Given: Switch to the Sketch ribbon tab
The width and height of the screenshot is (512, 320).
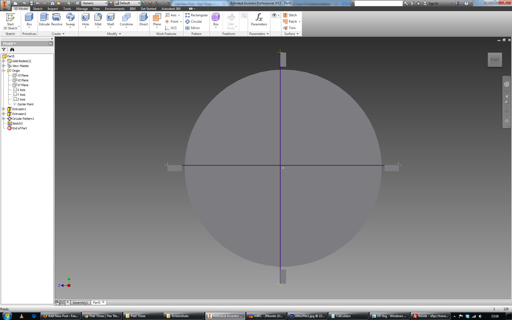Looking at the screenshot, I should click(x=38, y=9).
